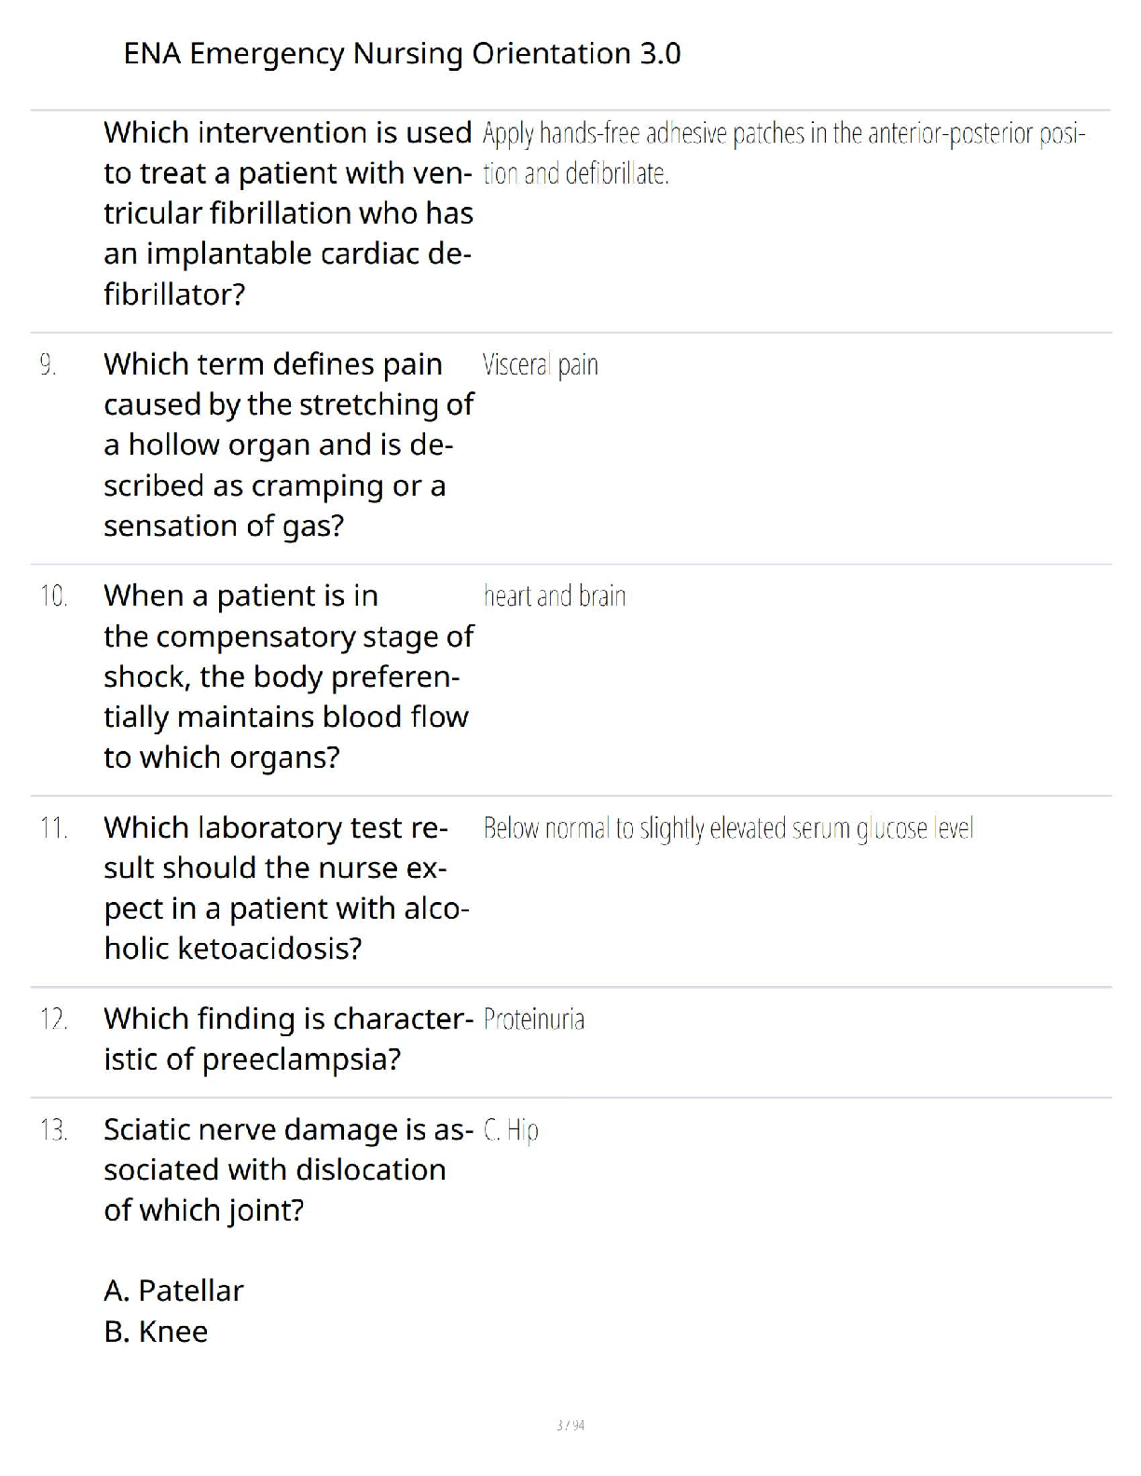
Task: Select the serum glucose level answer
Action: [x=728, y=828]
